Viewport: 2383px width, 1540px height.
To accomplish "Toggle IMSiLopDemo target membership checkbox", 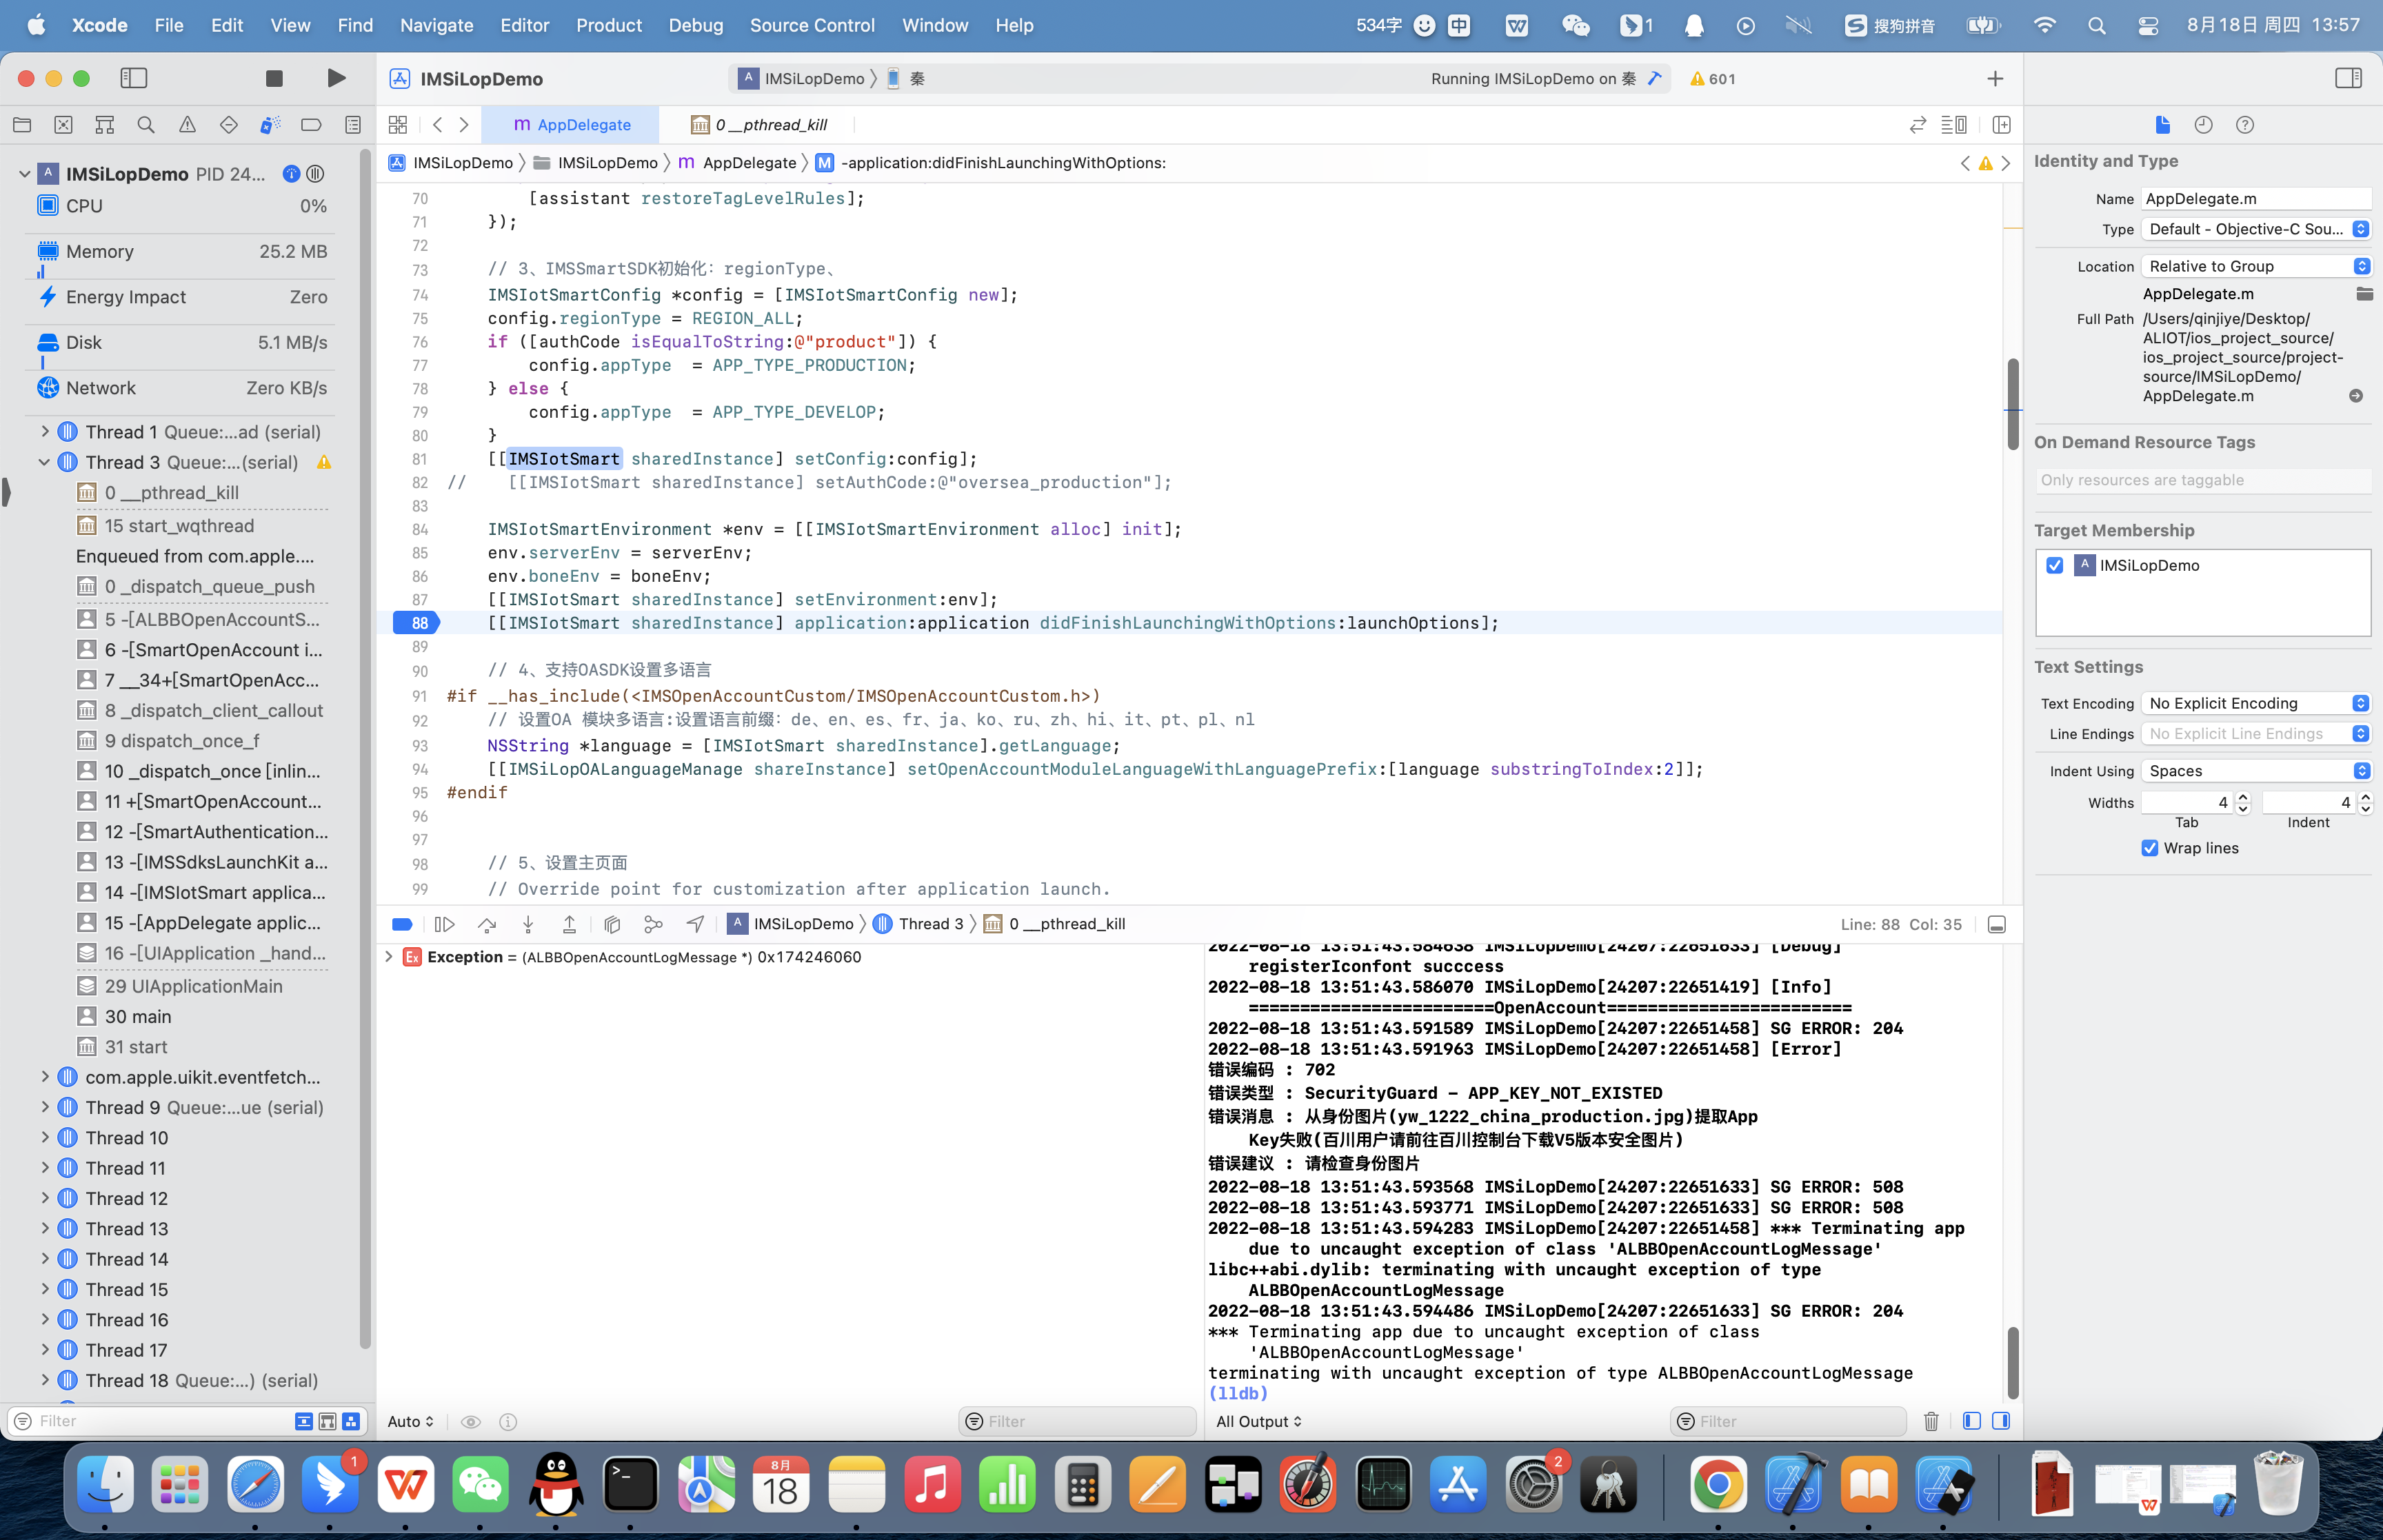I will [x=2055, y=566].
